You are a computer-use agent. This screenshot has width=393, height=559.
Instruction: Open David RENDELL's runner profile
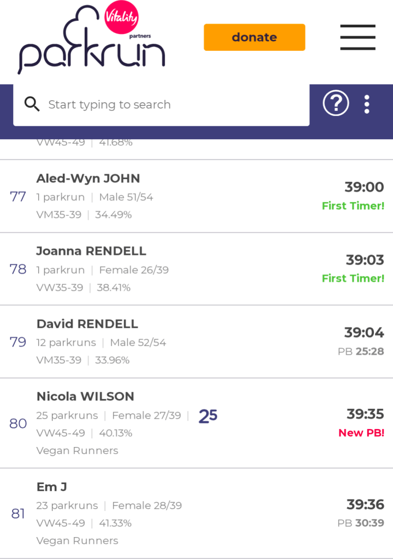tap(87, 324)
